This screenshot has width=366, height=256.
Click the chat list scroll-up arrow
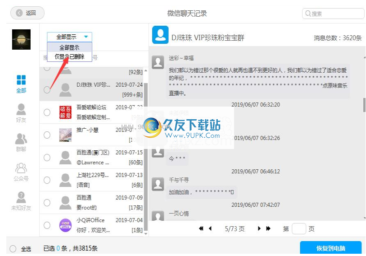(x=146, y=70)
